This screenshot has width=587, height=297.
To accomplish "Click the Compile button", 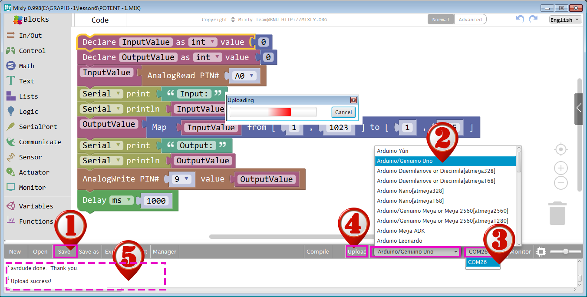I will [318, 251].
